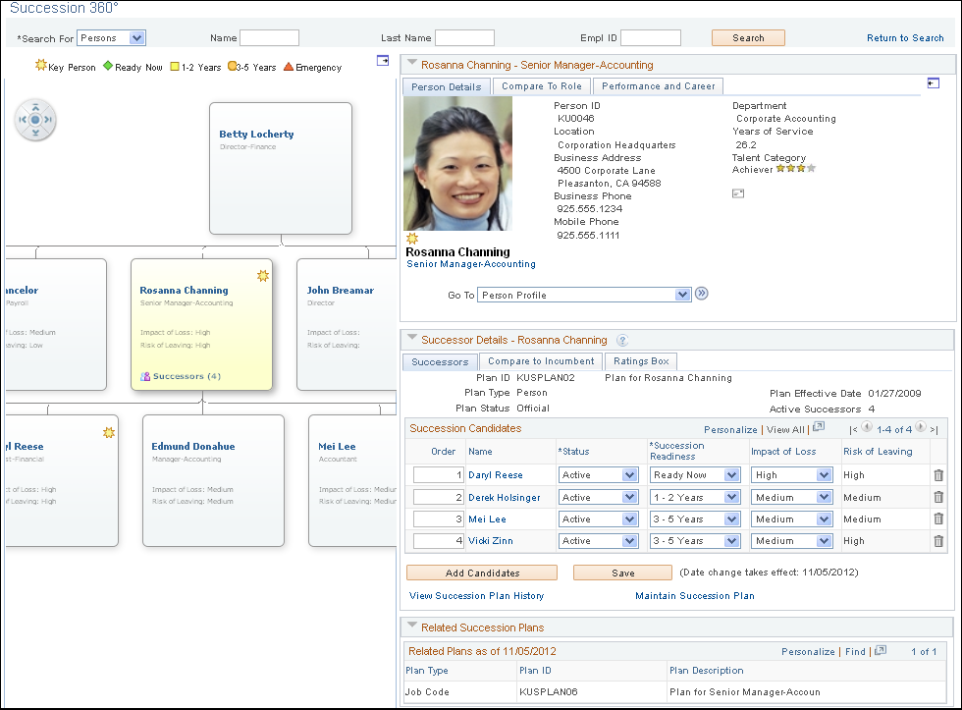The width and height of the screenshot is (962, 710).
Task: Click the Empl ID input field
Action: coord(650,38)
